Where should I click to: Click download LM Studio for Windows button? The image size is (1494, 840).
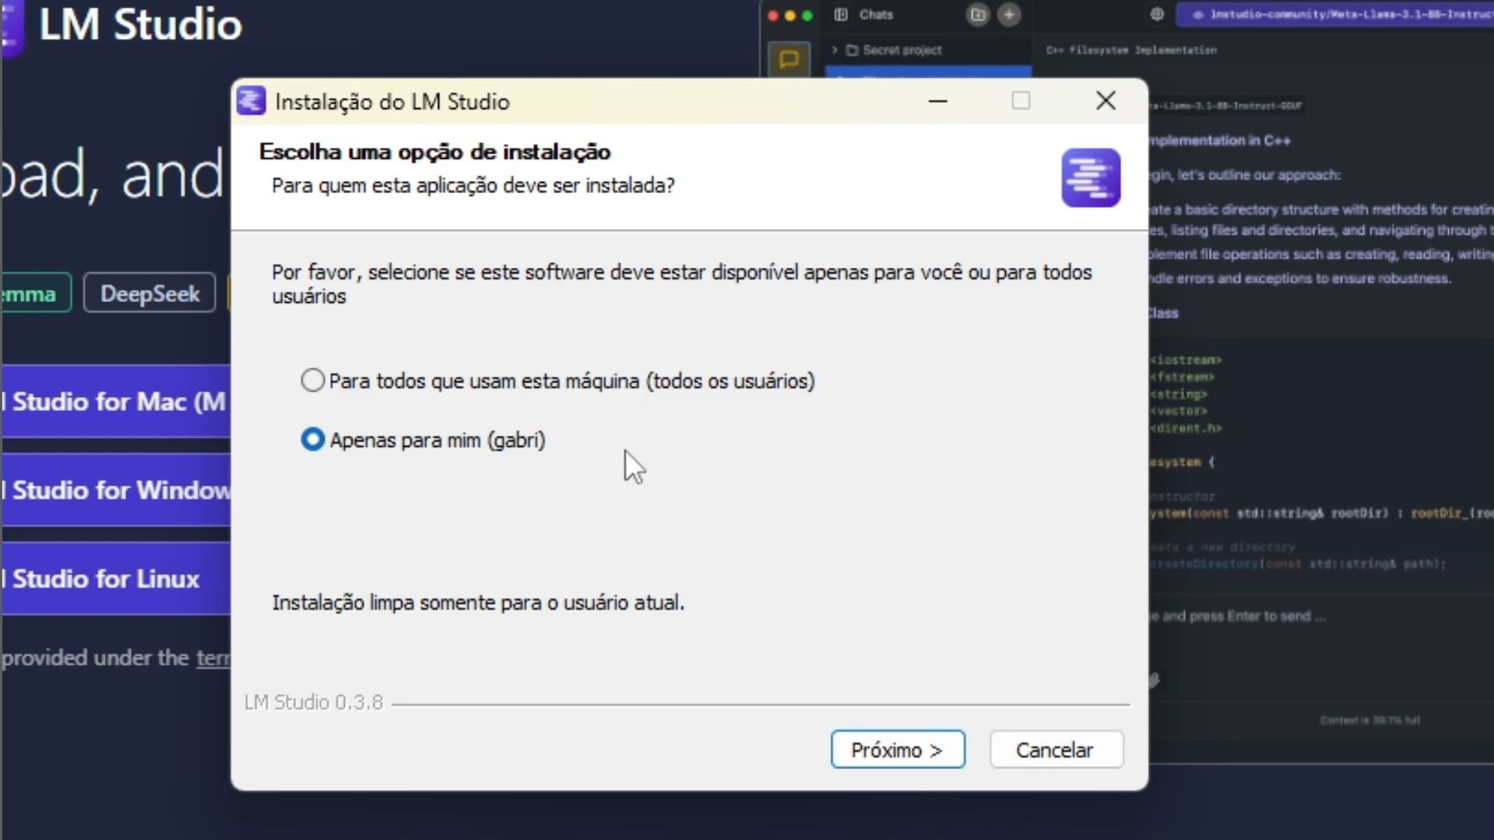pos(115,490)
